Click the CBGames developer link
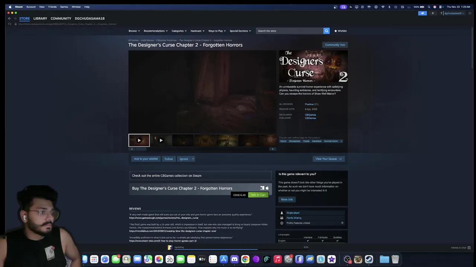This screenshot has width=476, height=267. 311,115
